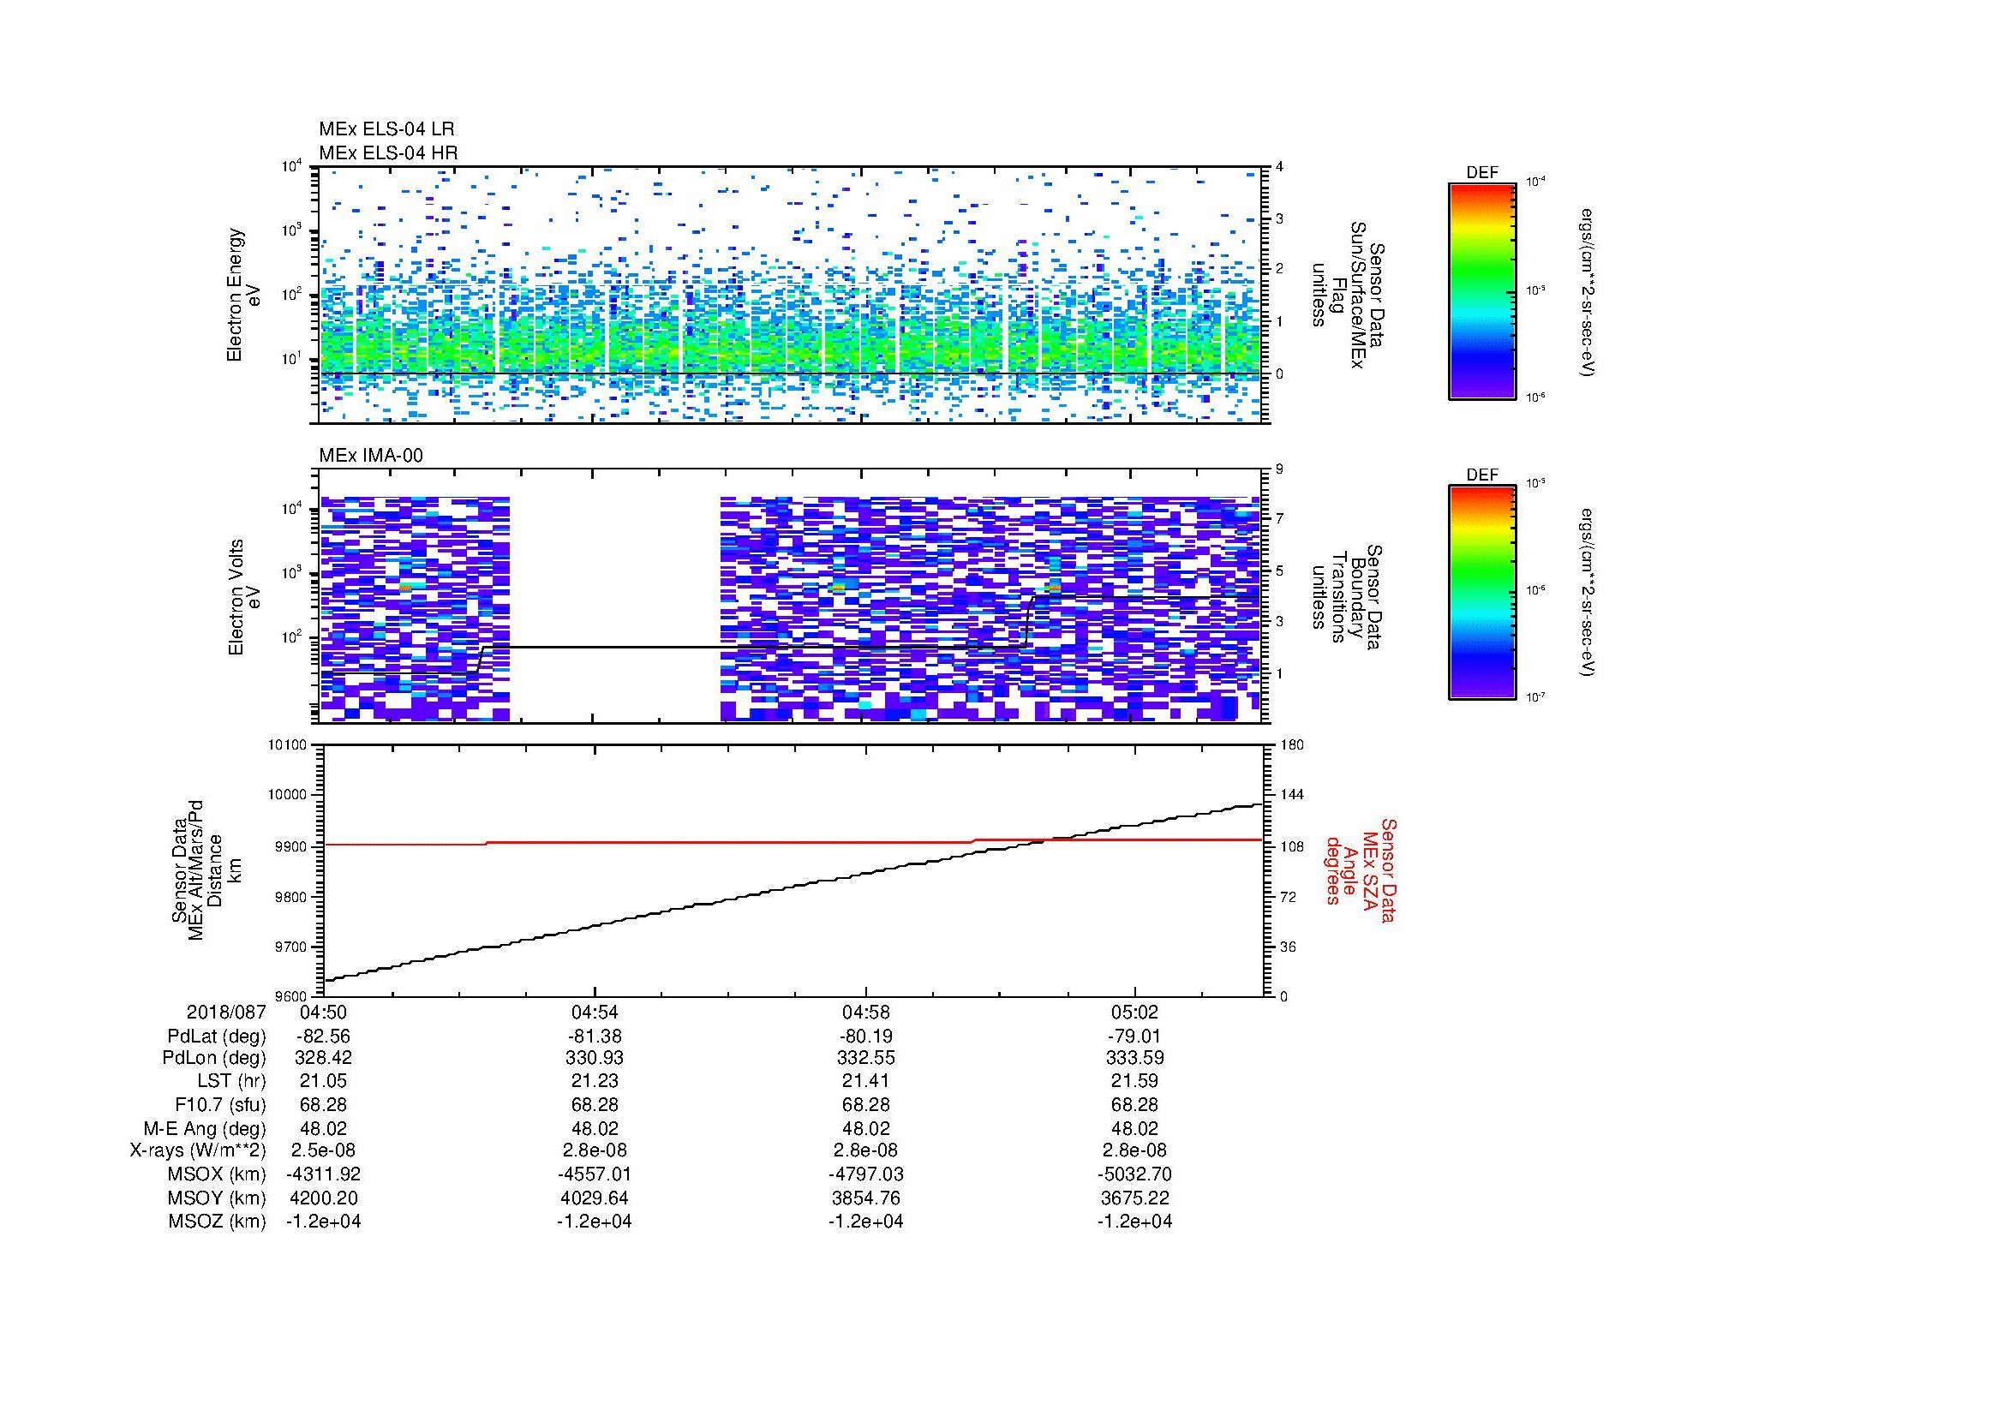2004x1416 pixels.
Task: Click the MSOY value '3854.76'
Action: point(865,1198)
